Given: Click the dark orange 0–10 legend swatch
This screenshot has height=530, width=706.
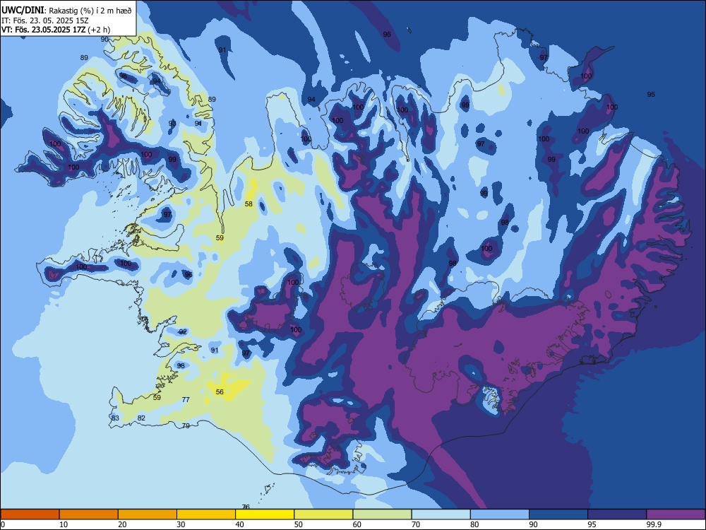Looking at the screenshot, I should (30, 514).
